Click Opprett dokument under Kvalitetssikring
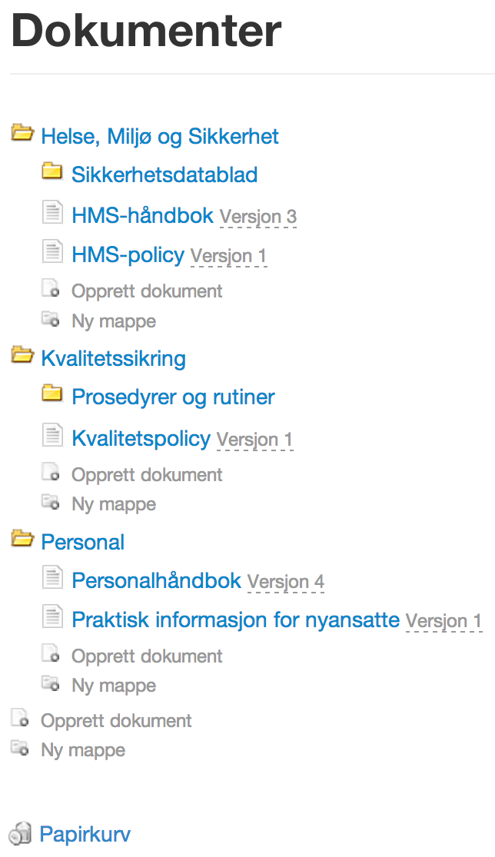The height and width of the screenshot is (857, 495). [x=146, y=475]
